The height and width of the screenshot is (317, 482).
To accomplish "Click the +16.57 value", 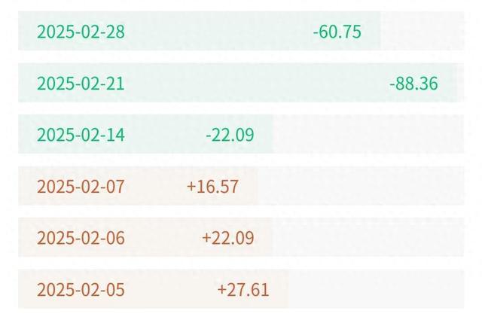I will click(212, 186).
